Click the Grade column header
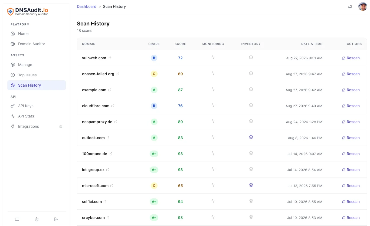 [x=154, y=44]
